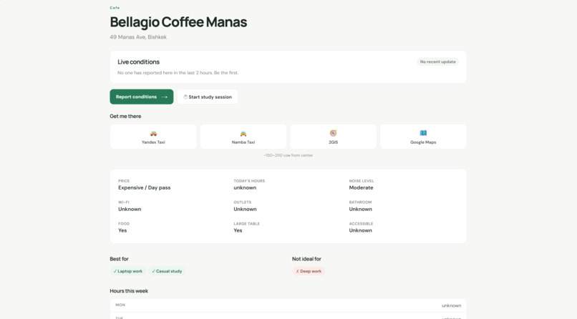Click the Live conditions heading
577x319 pixels.
139,62
